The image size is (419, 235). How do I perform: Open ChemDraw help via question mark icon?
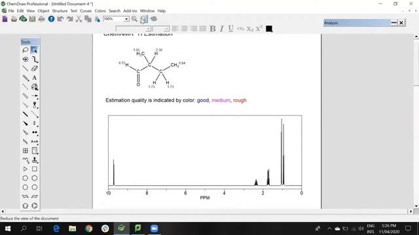point(51,19)
